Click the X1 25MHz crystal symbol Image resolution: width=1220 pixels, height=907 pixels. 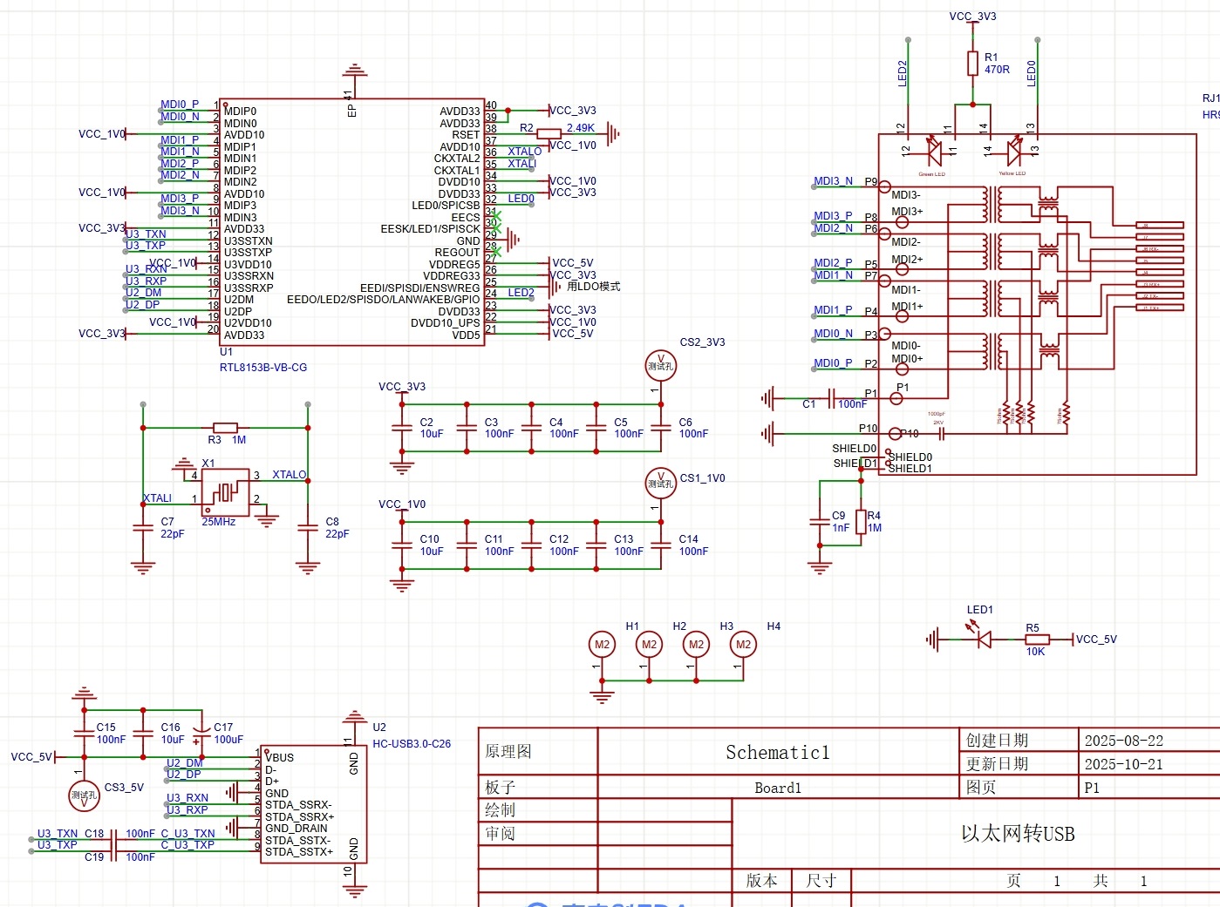tap(225, 492)
